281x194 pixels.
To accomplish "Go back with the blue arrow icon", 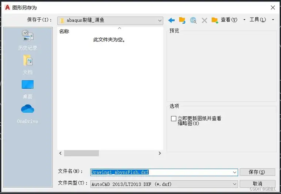I will [x=171, y=20].
